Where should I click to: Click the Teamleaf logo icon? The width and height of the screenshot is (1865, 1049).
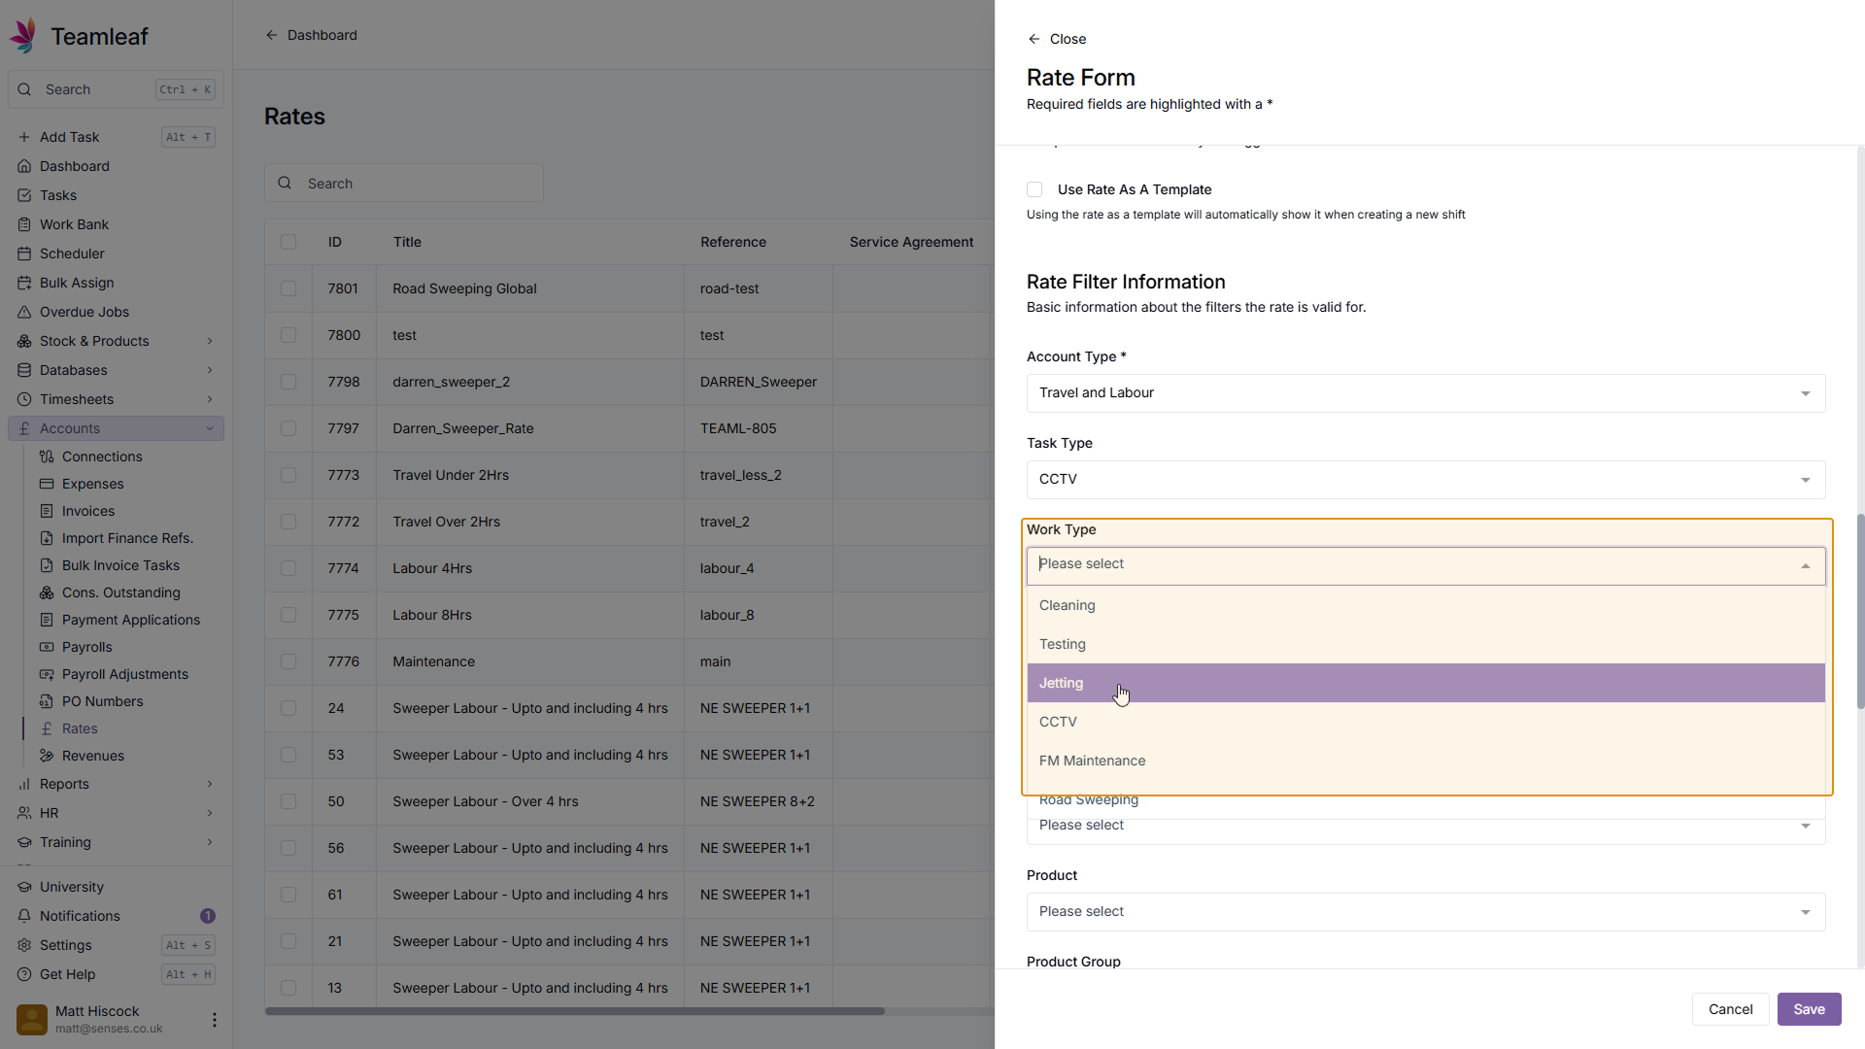tap(23, 36)
